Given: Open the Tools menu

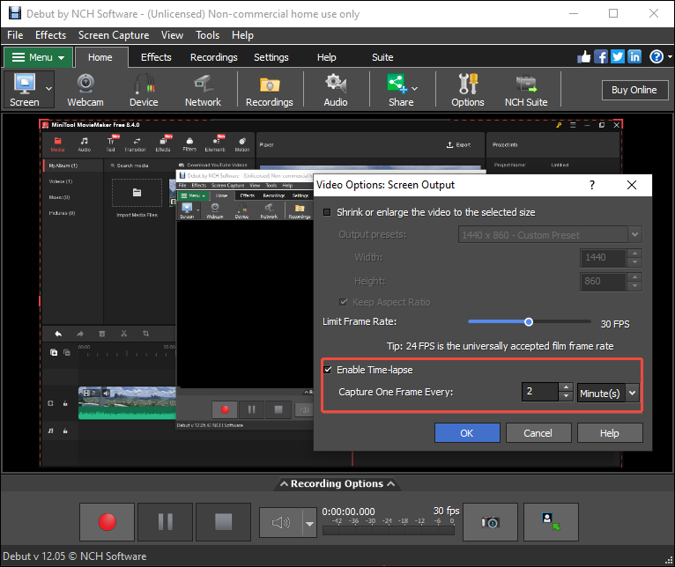Looking at the screenshot, I should pos(207,35).
